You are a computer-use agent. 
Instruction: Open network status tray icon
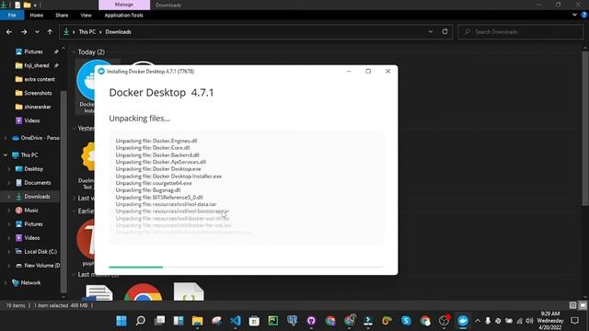[x=519, y=321]
